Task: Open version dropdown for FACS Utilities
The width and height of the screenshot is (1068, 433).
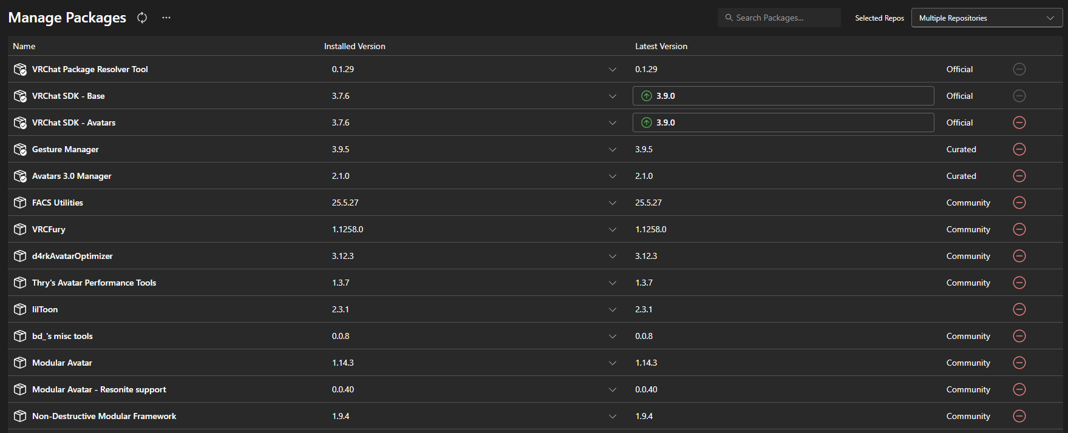Action: (x=613, y=203)
